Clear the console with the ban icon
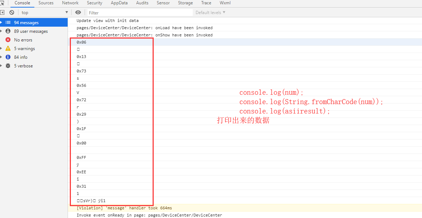The image size is (422, 218). tap(12, 12)
